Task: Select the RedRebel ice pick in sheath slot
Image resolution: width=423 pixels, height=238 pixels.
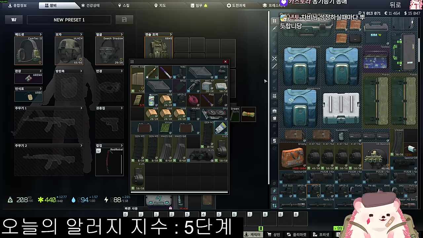Action: [109, 162]
